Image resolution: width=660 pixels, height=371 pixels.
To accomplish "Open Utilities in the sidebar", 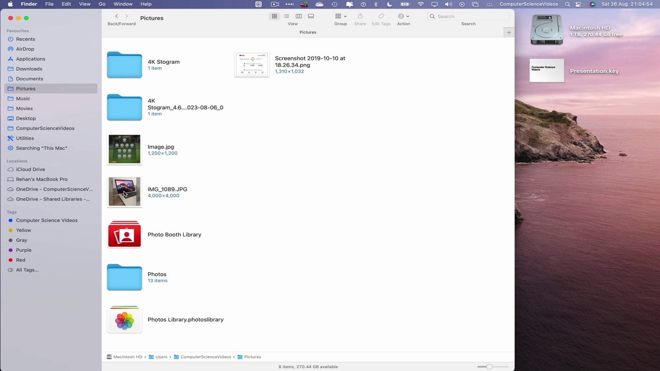I will pos(51,138).
